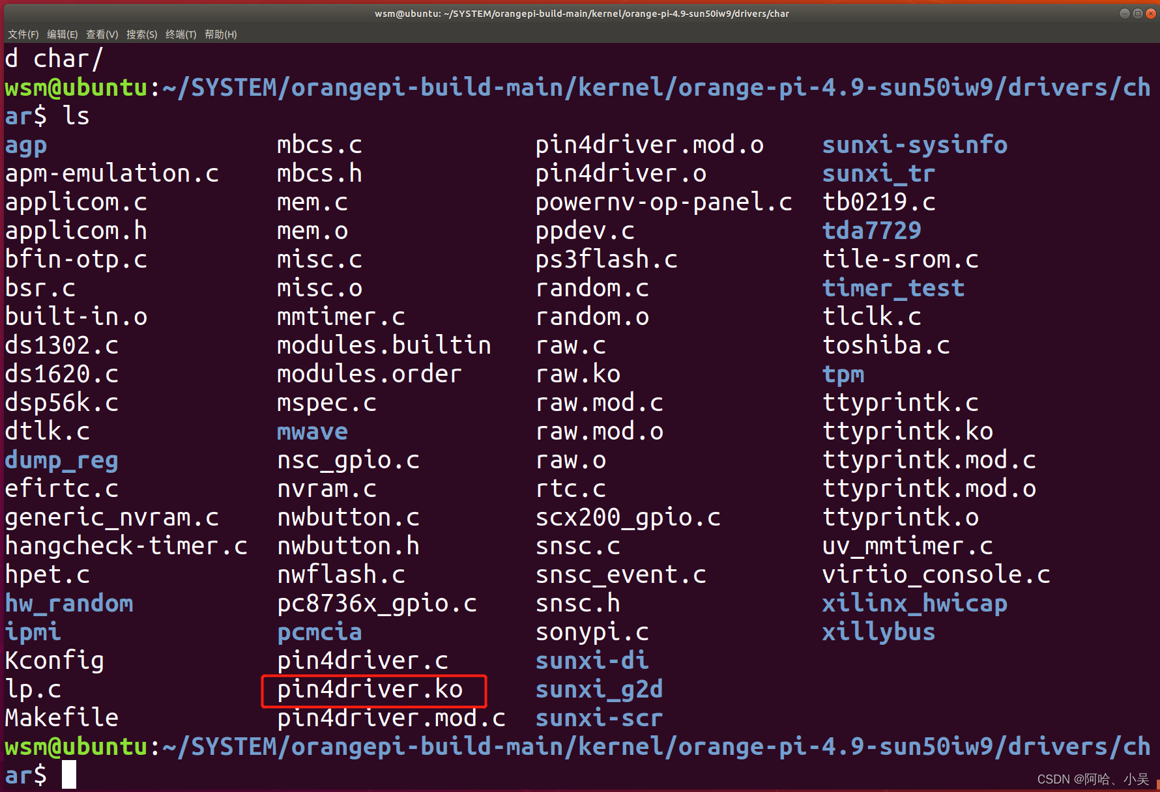1160x792 pixels.
Task: Click the sunxi-sysinfo directory name
Action: tap(915, 145)
